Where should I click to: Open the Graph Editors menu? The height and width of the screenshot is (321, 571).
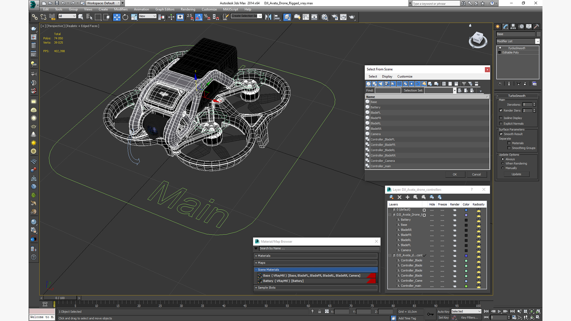165,9
